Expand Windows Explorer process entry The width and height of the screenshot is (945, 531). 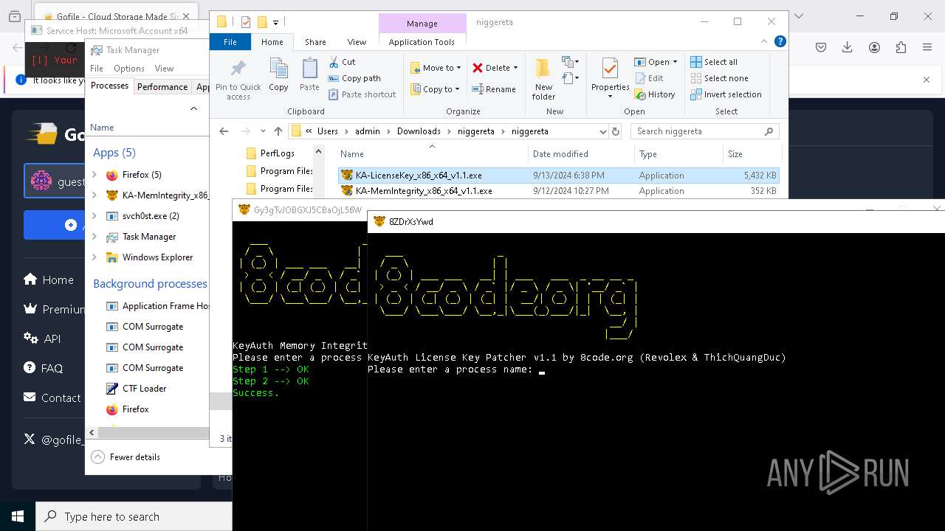(94, 257)
